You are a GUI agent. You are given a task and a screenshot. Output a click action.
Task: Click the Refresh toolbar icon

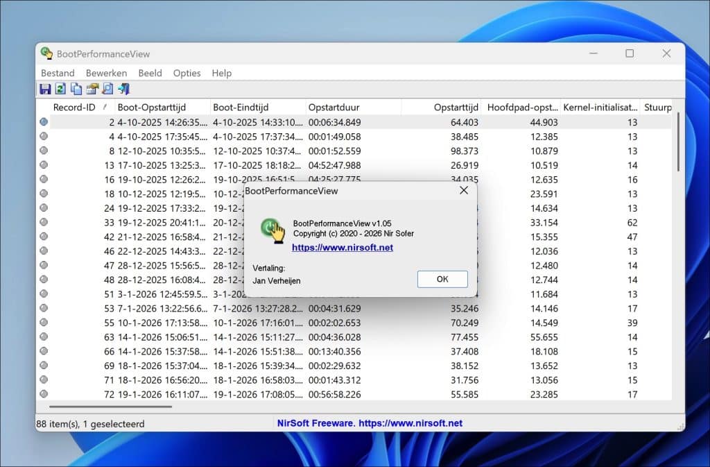pyautogui.click(x=60, y=89)
